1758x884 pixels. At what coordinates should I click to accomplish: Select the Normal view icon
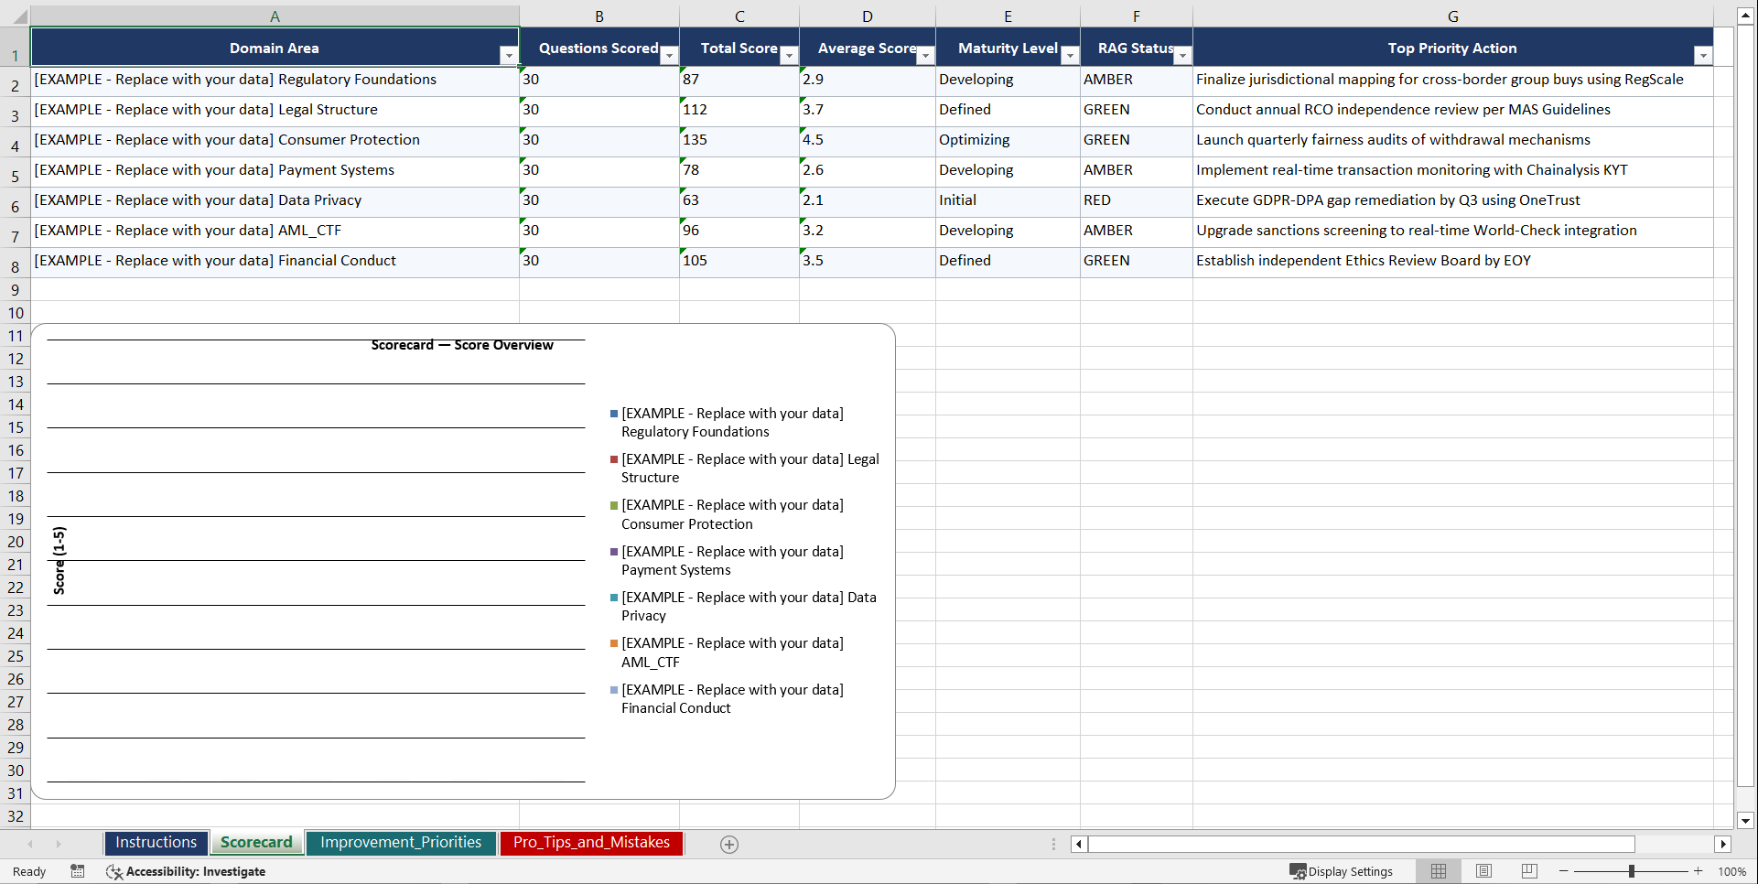(x=1438, y=871)
